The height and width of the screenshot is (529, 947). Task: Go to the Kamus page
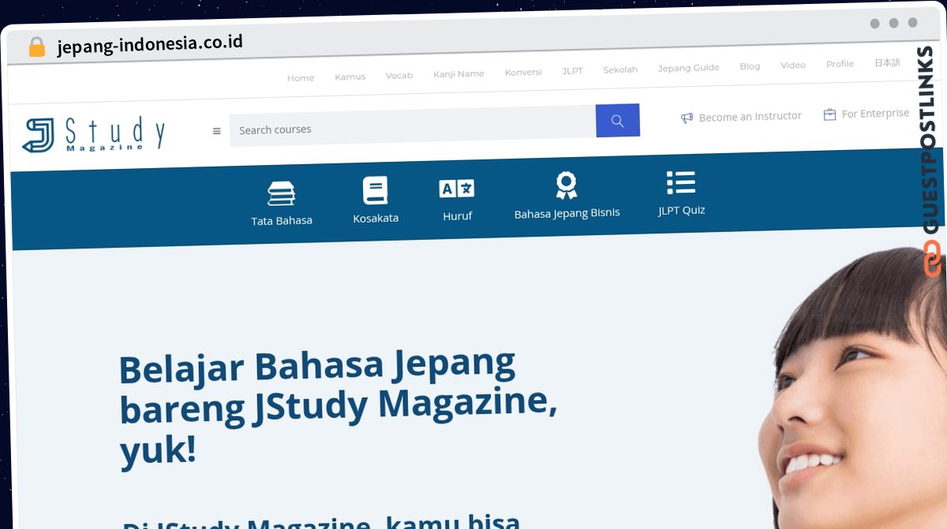350,76
